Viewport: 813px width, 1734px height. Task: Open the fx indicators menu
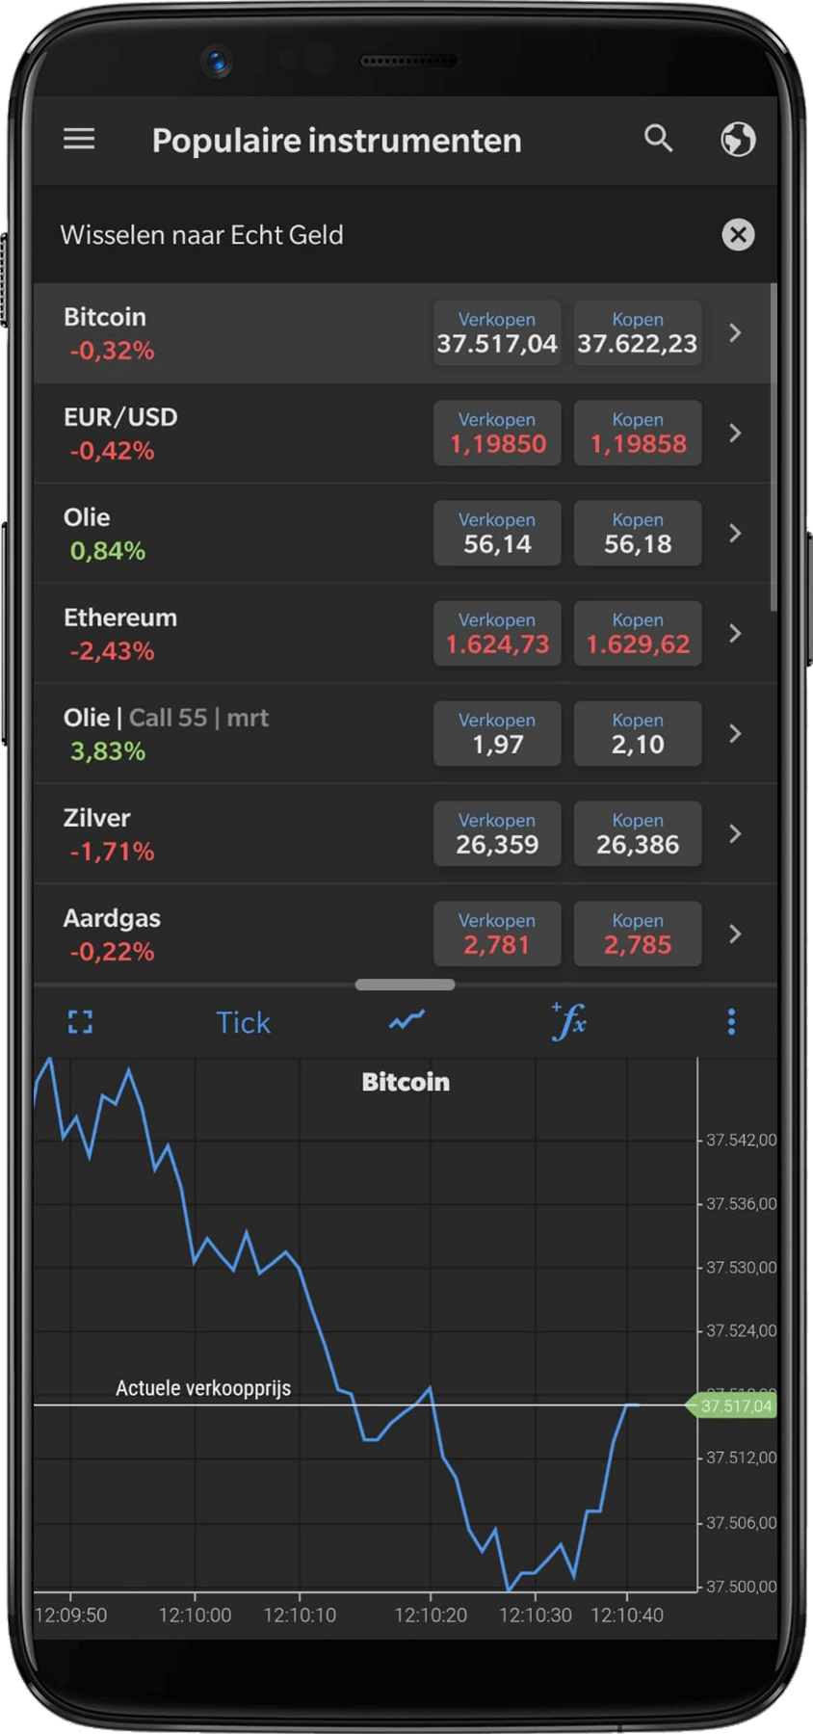569,1021
